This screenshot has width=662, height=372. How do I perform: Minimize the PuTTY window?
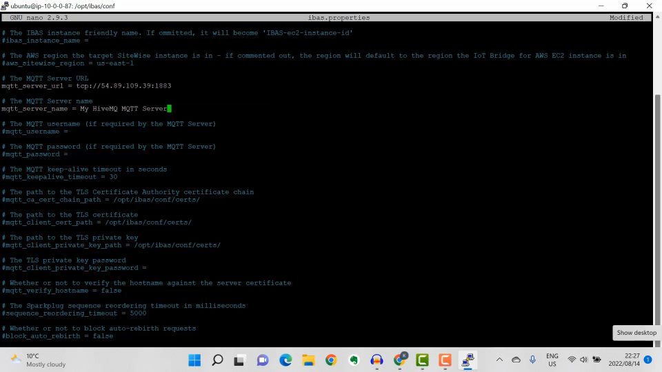[x=601, y=6]
